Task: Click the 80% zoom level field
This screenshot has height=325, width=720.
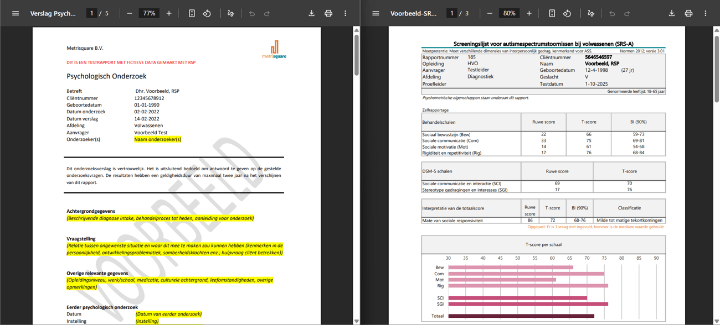Action: click(x=509, y=13)
